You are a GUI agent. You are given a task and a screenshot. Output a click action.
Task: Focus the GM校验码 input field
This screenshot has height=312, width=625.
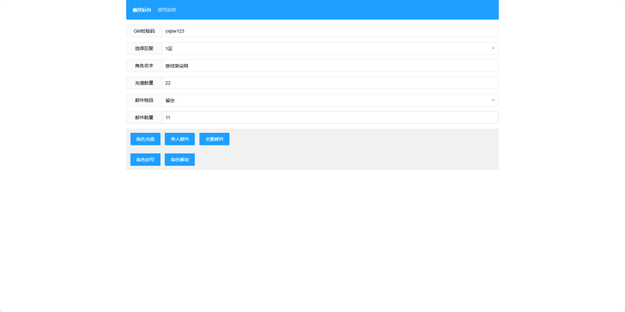click(x=330, y=31)
